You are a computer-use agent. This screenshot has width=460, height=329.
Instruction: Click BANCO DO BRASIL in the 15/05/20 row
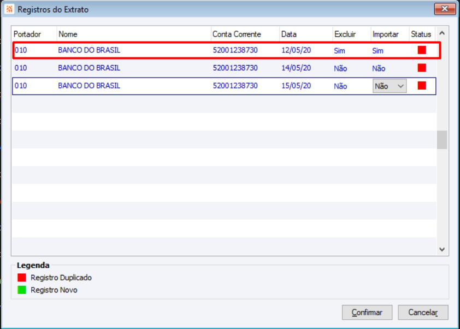89,86
